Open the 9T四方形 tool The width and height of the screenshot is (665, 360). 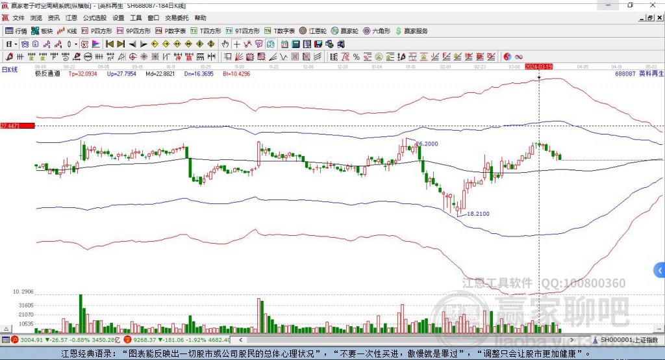[243, 31]
